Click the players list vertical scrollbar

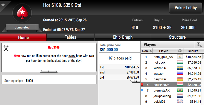point(203,79)
